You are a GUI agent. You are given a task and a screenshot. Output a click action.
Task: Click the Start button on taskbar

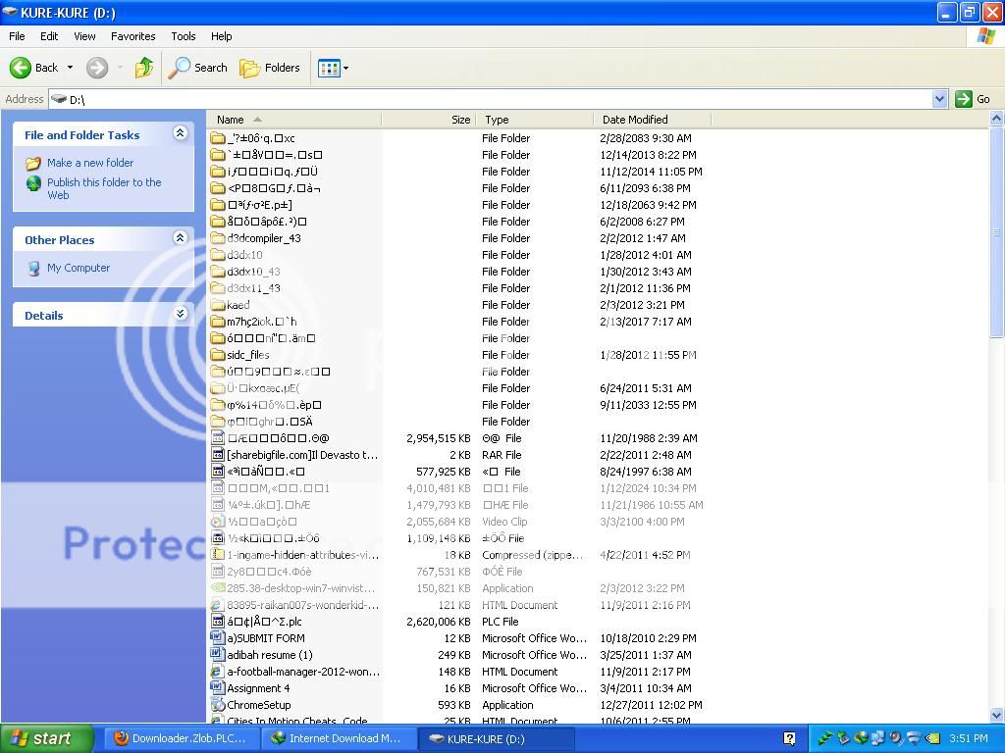pyautogui.click(x=47, y=738)
